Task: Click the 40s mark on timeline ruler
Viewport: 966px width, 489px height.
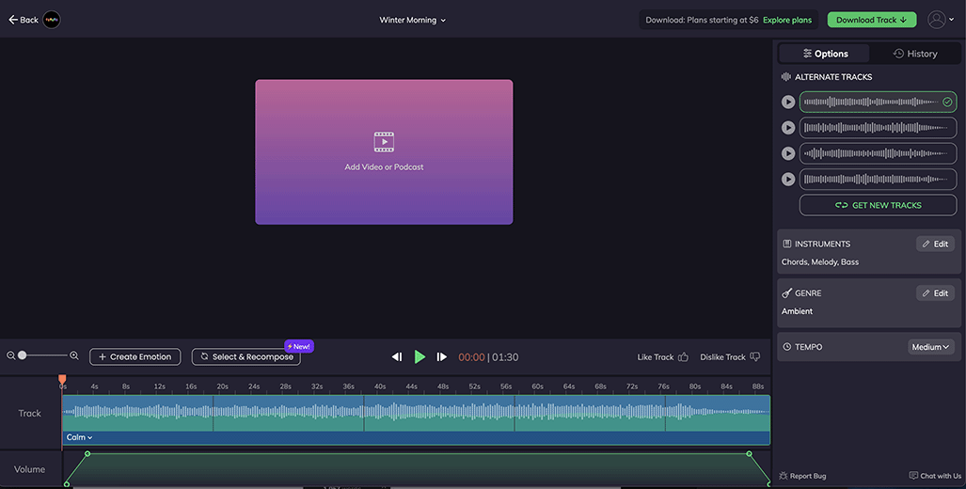Action: pyautogui.click(x=380, y=386)
